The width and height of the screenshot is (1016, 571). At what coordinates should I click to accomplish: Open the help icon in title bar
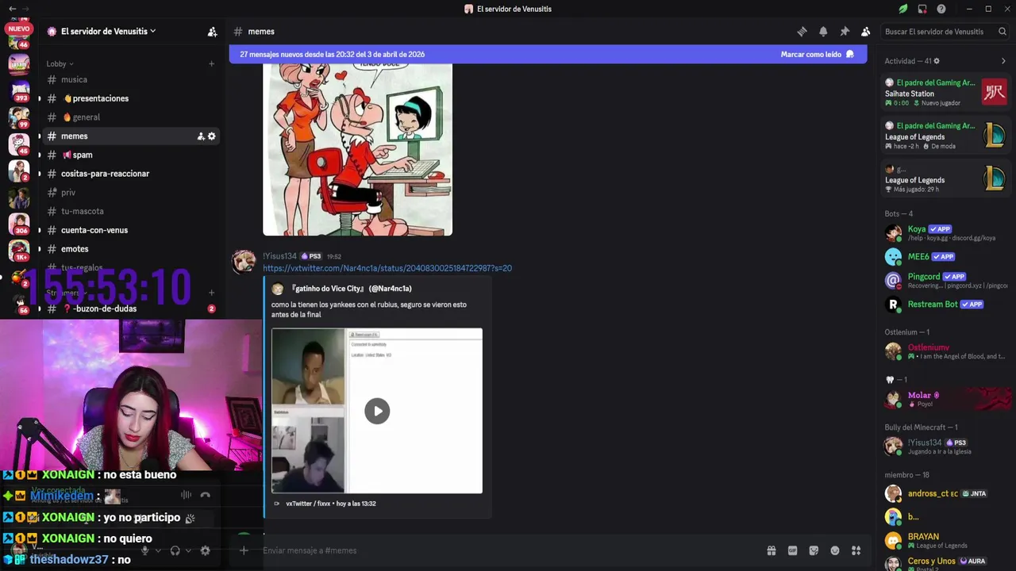[941, 9]
